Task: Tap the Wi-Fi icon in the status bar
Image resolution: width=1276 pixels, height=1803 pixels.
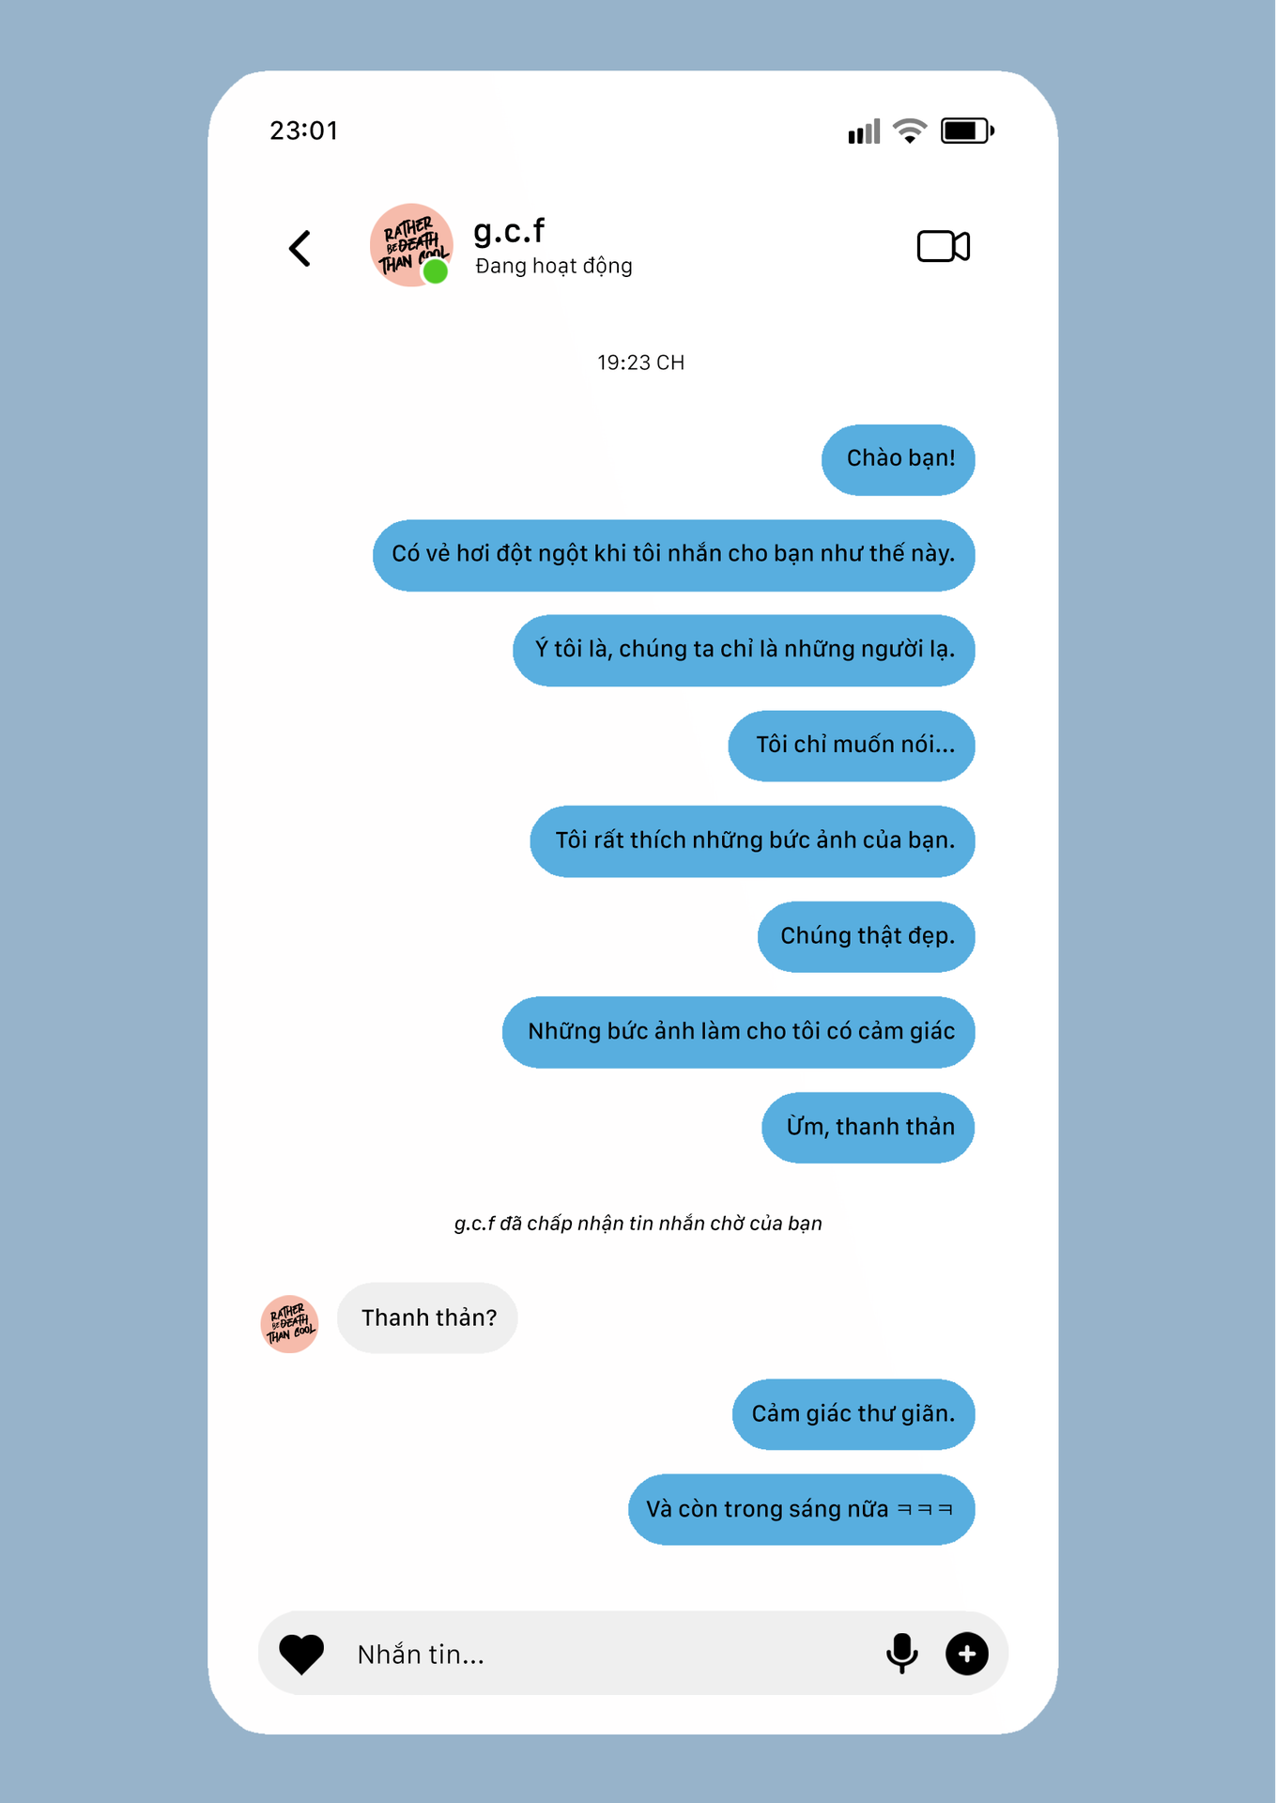Action: [x=909, y=131]
